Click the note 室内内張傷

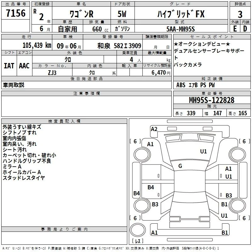click(x=14, y=138)
